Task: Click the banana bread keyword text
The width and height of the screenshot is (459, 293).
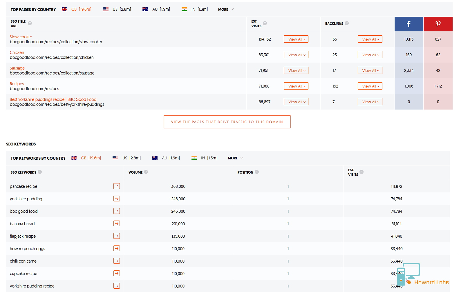Action: click(22, 224)
